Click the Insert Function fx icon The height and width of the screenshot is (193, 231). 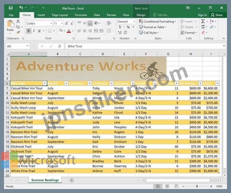coord(60,46)
